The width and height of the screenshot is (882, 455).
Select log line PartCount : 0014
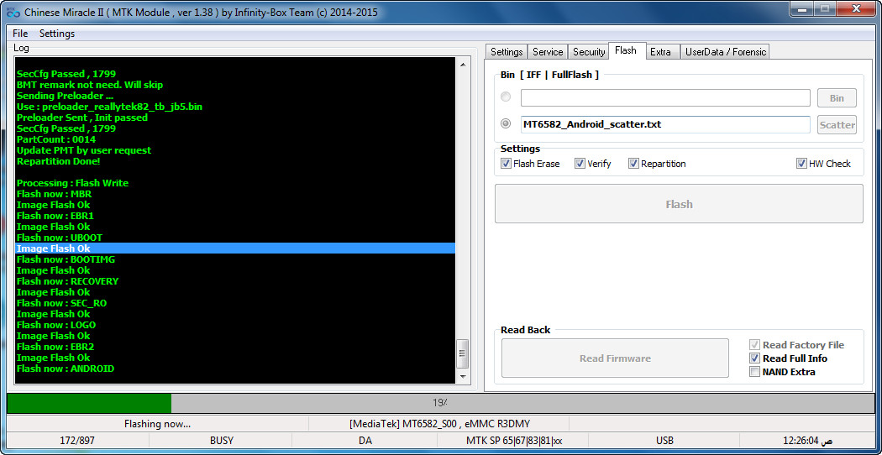[56, 139]
